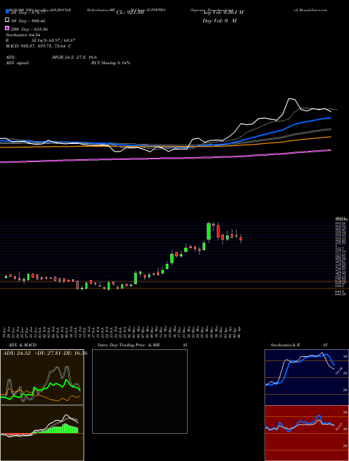Click the 'Stochastics & RSI' panel title
This screenshot has height=461, width=349.
(x=299, y=345)
